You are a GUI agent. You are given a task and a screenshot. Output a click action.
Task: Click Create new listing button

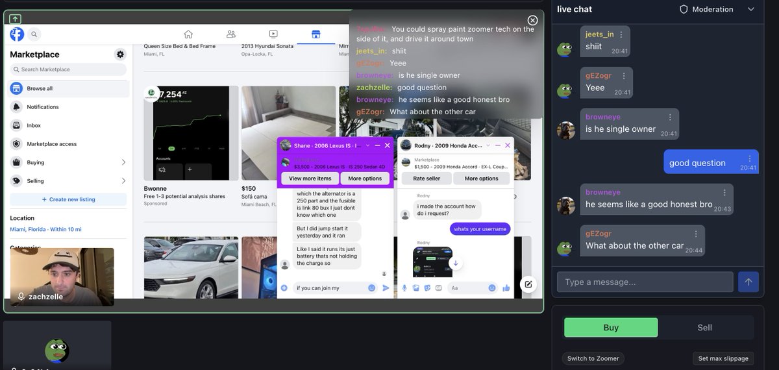click(x=68, y=199)
